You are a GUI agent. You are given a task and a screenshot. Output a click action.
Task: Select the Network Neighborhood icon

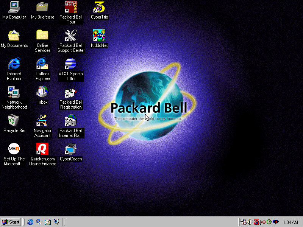[14, 93]
